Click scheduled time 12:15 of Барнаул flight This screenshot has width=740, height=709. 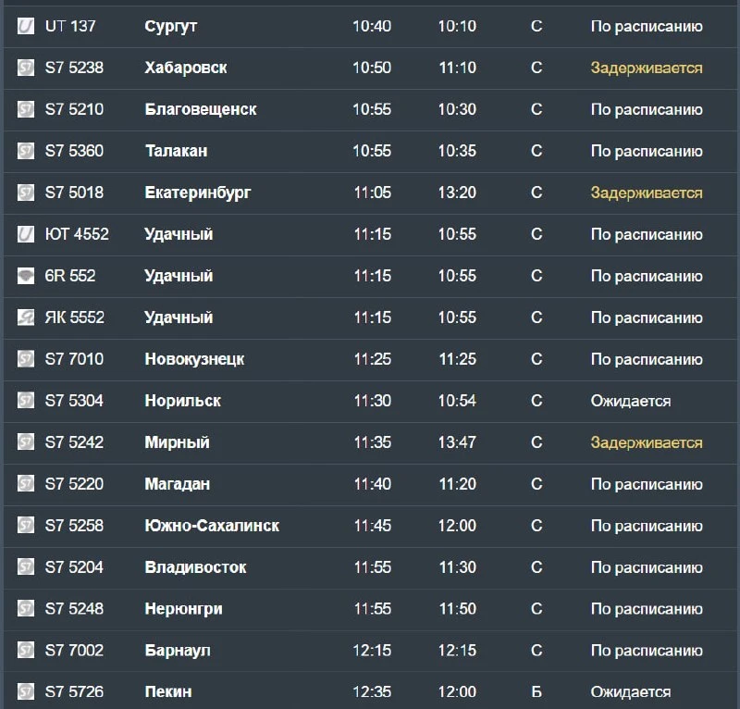tap(372, 650)
